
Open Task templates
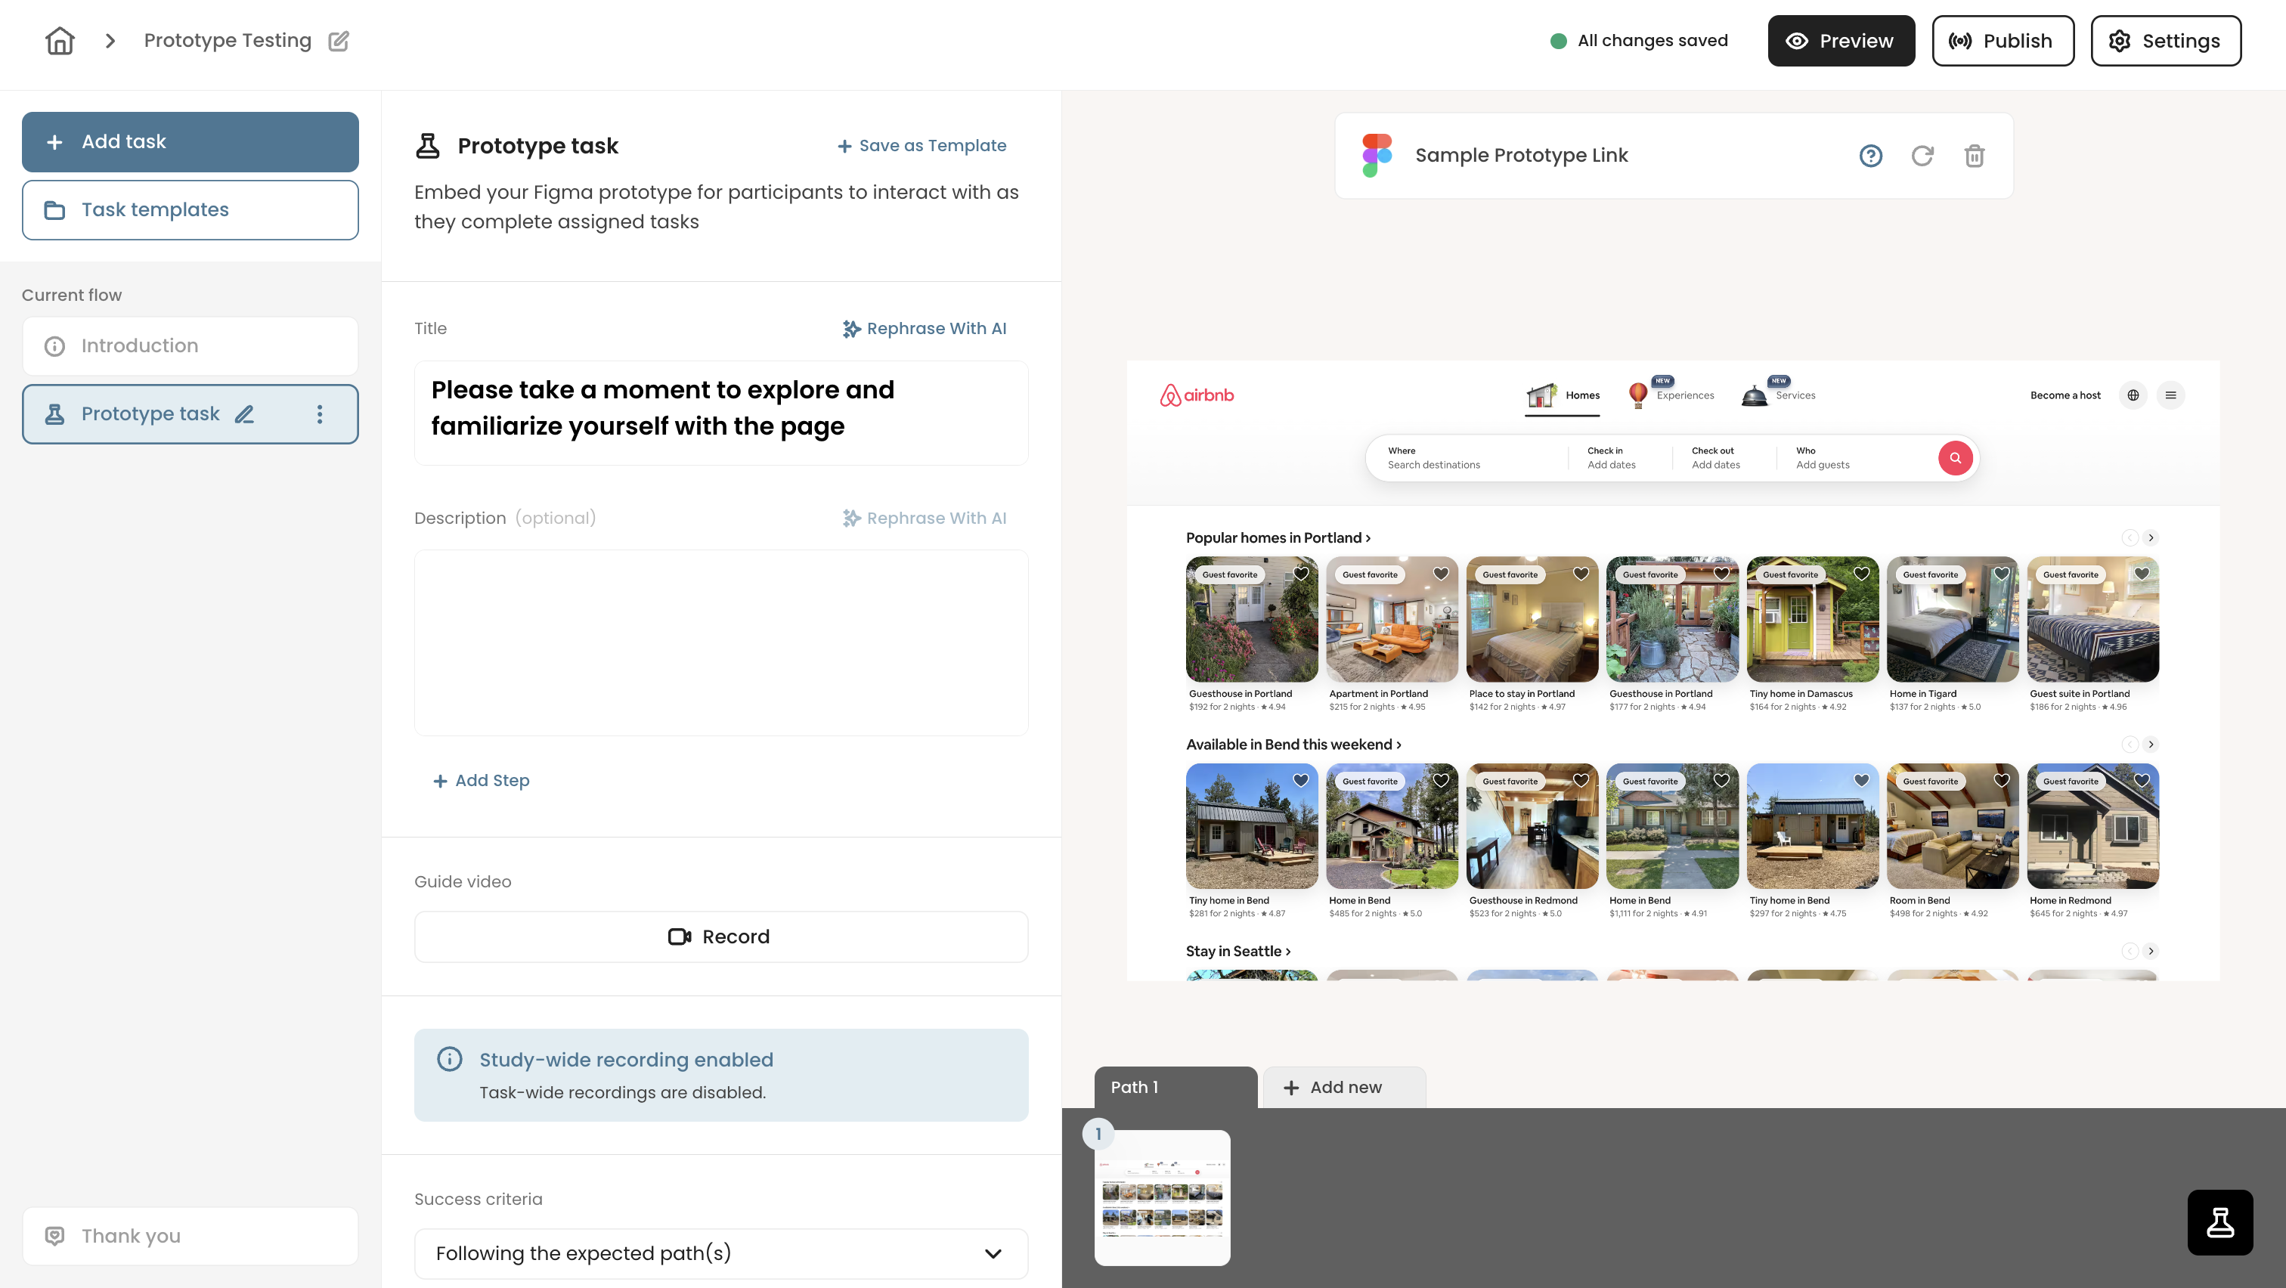click(x=190, y=210)
